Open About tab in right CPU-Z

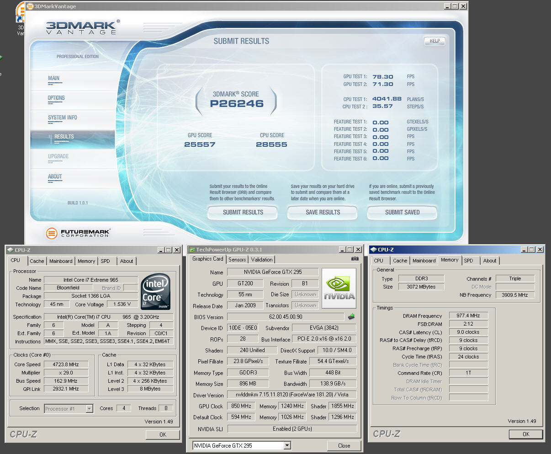(x=490, y=261)
